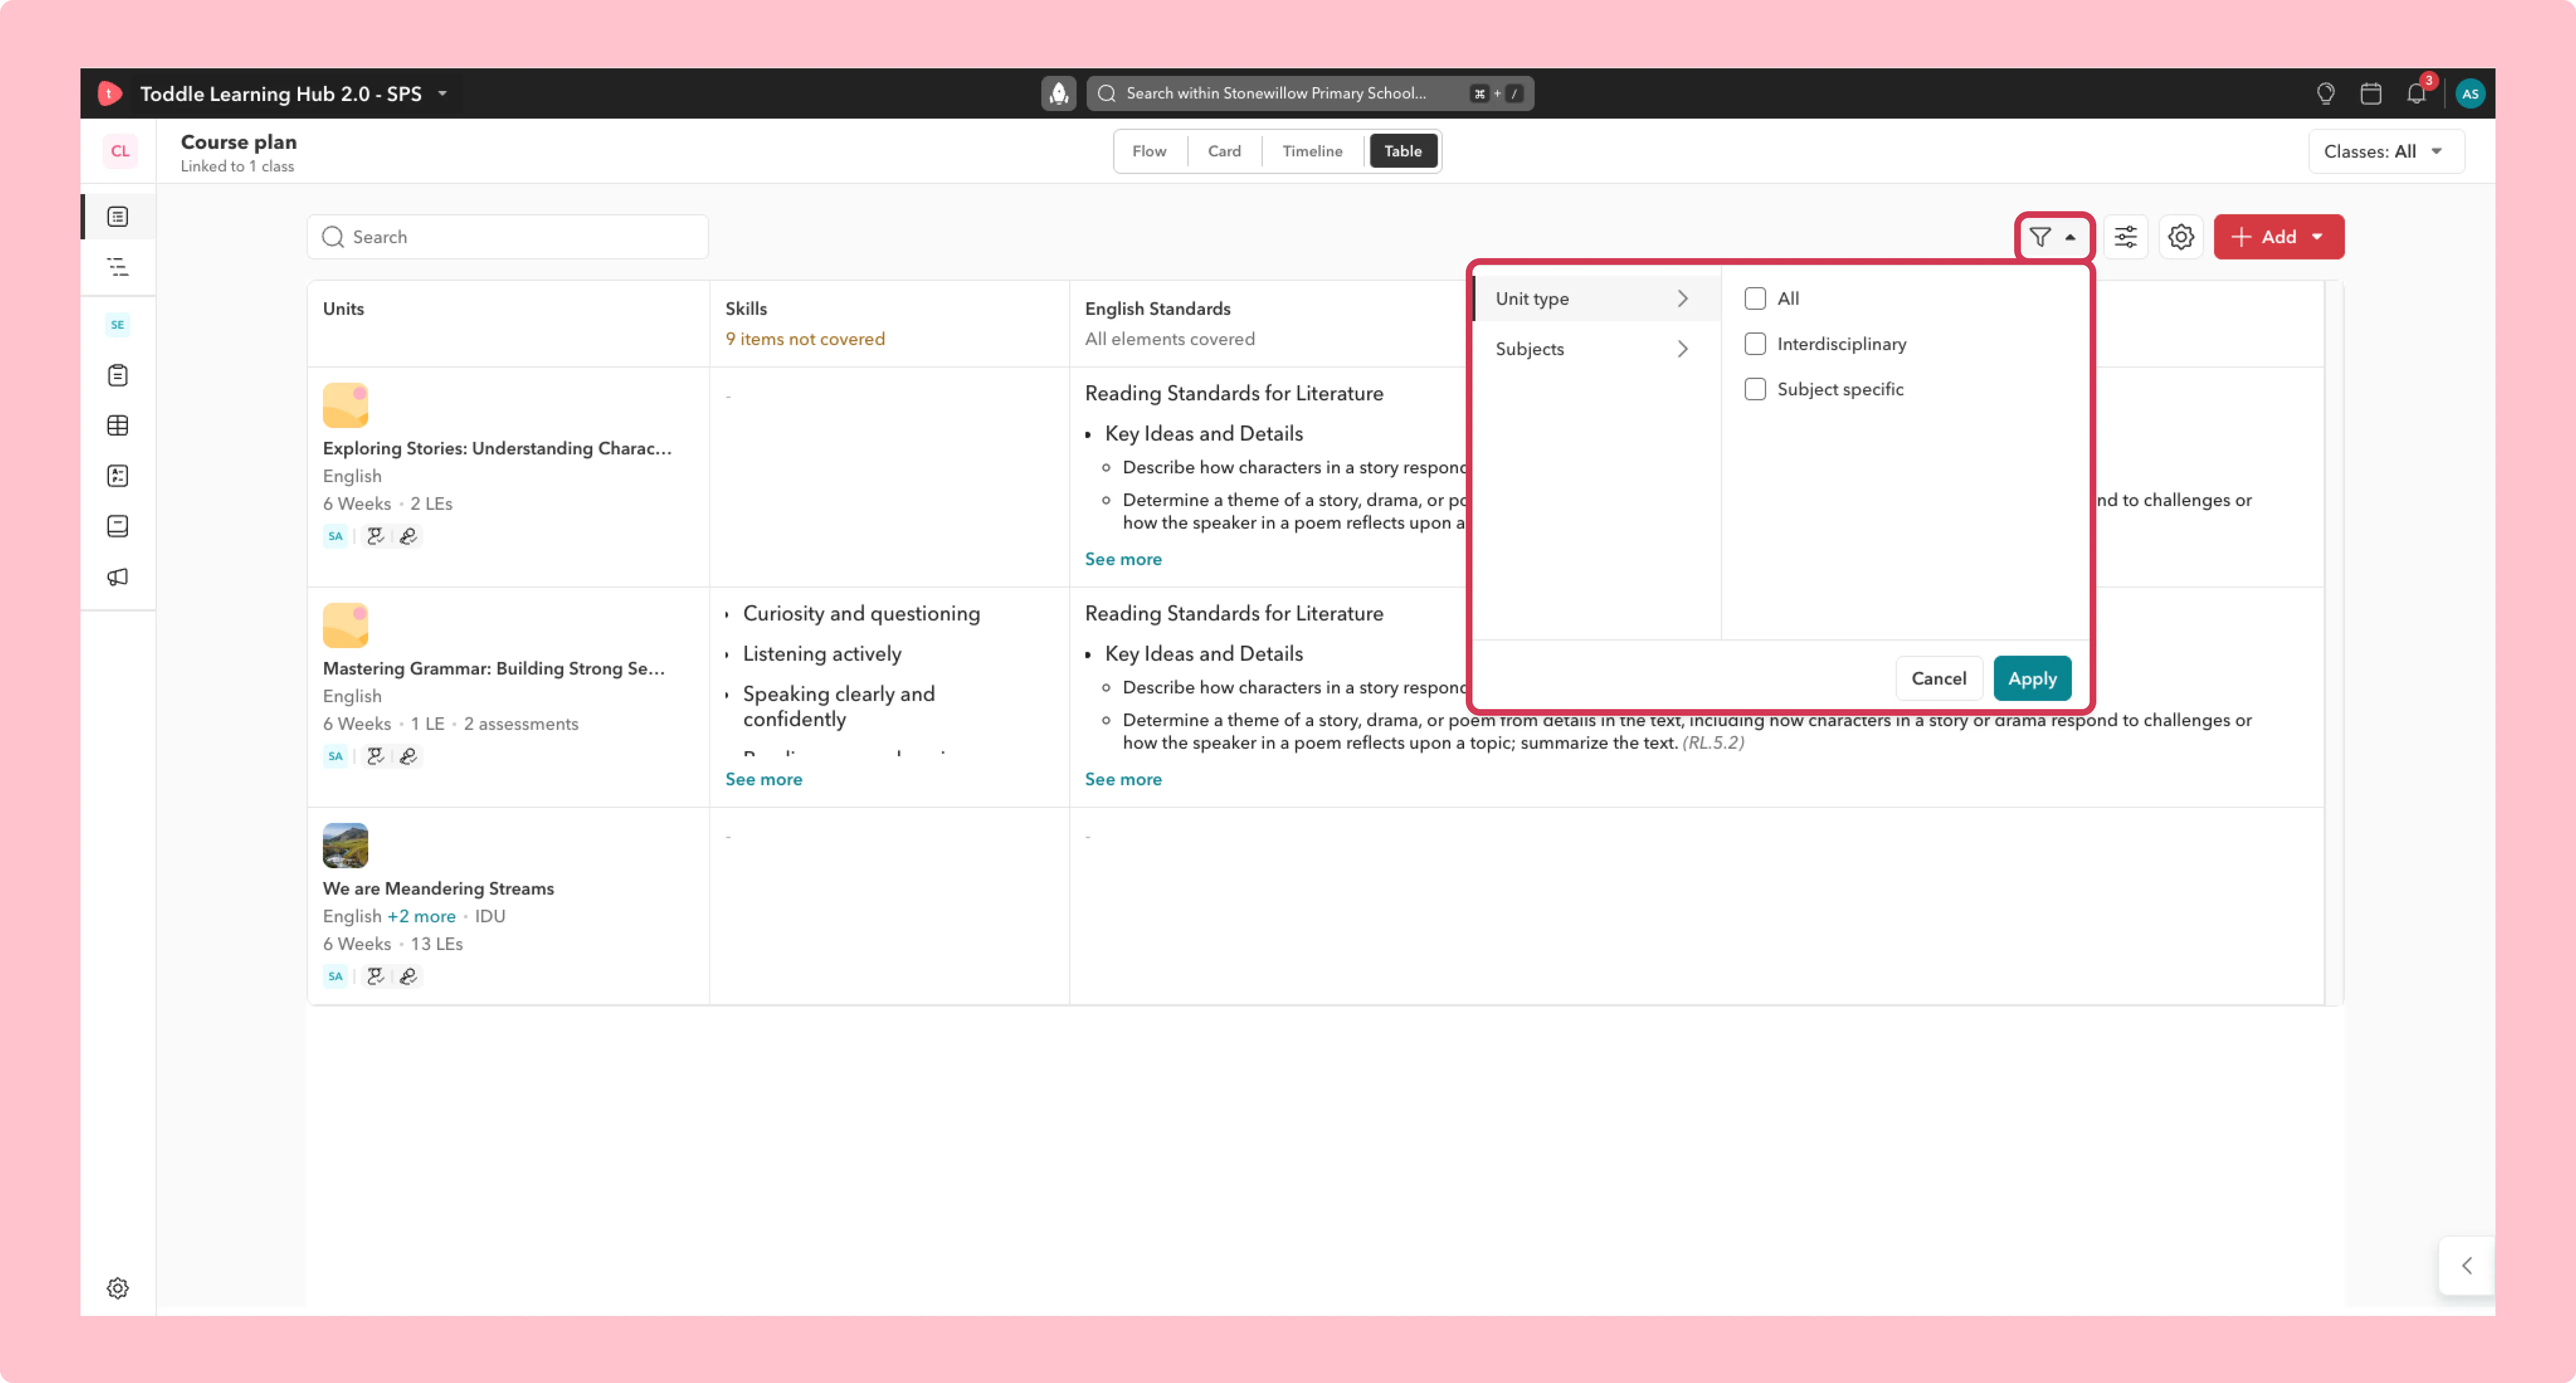This screenshot has width=2576, height=1383.
Task: Open the calendar icon in top bar
Action: 2370,94
